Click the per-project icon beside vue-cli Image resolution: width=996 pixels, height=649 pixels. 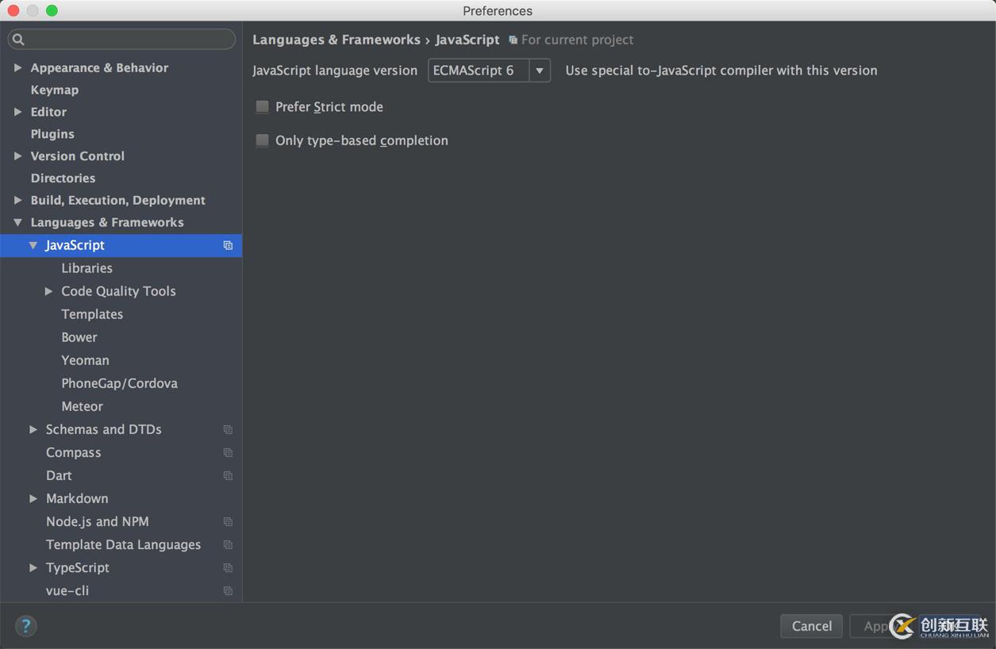tap(227, 590)
